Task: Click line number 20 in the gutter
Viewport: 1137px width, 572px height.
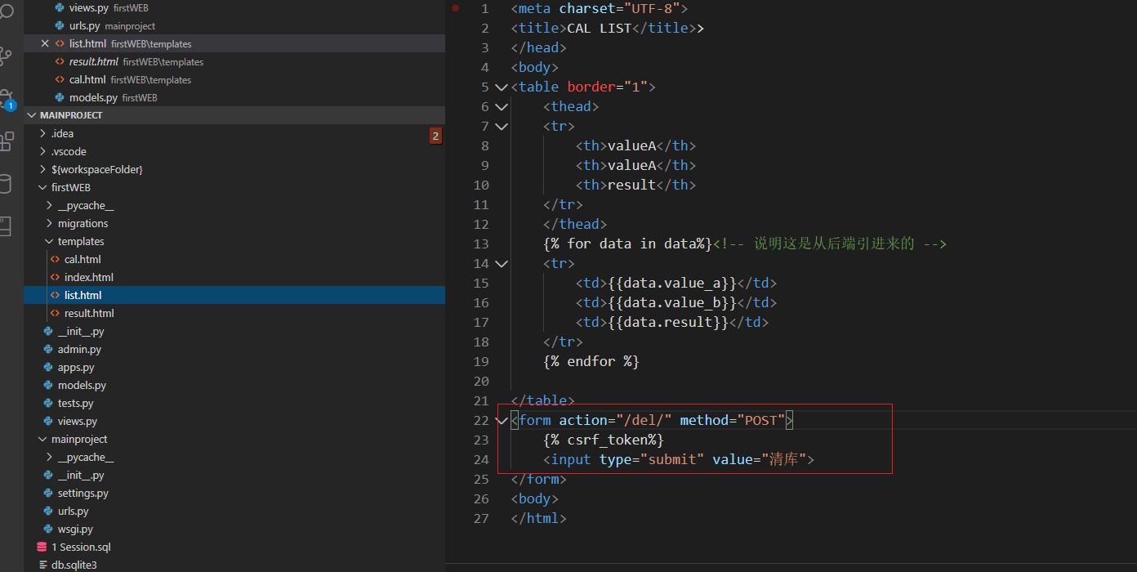Action: pyautogui.click(x=481, y=381)
